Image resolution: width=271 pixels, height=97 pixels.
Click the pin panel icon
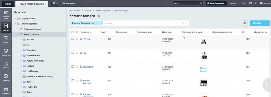pyautogui.click(x=256, y=3)
